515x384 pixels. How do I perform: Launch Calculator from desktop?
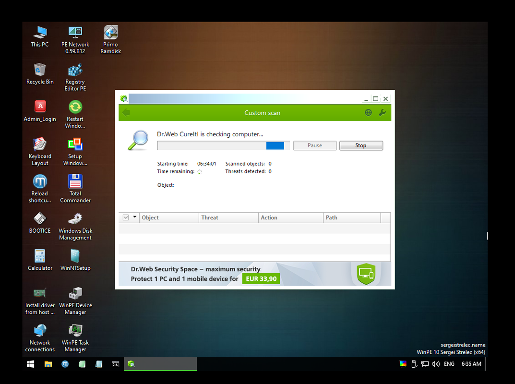40,260
